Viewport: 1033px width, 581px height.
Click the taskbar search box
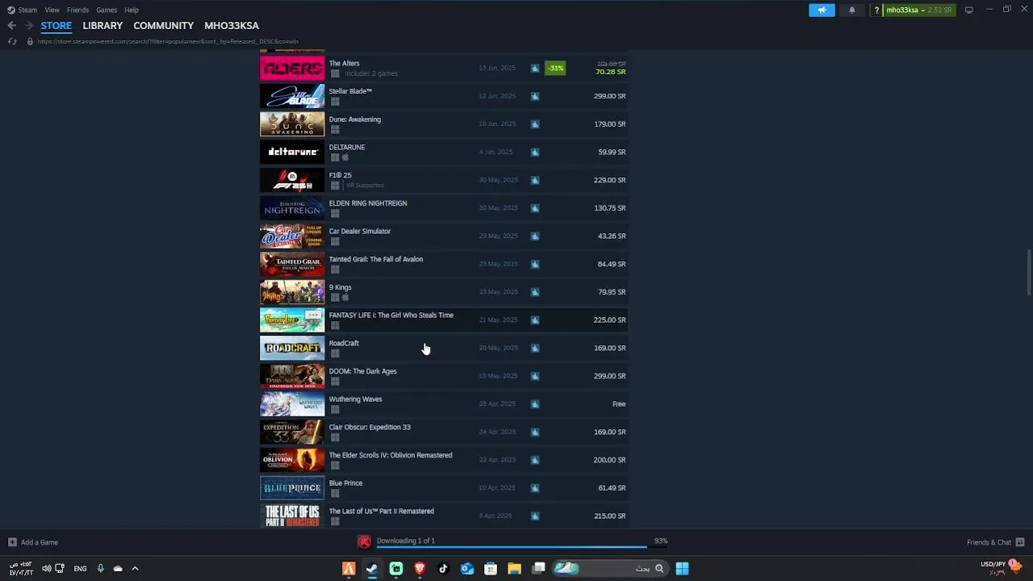point(609,568)
